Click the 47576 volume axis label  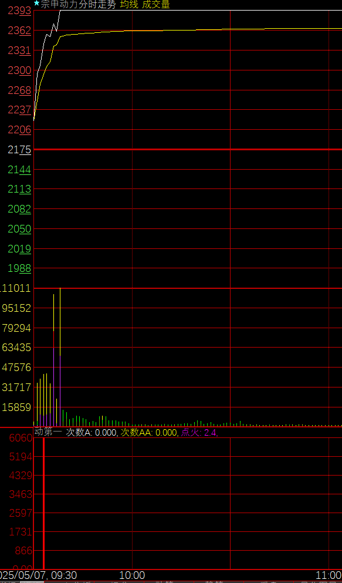tap(16, 368)
